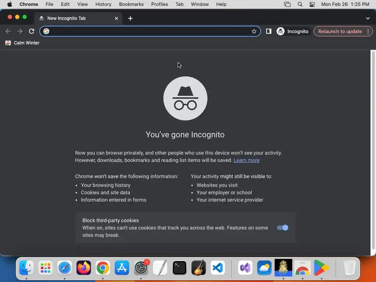
Task: Open the Apple menu
Action: pos(10,4)
